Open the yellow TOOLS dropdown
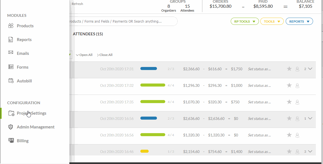 pos(272,21)
